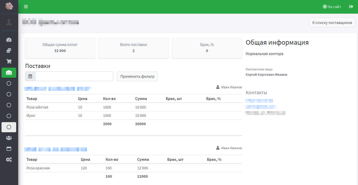Open the second delivery's blurred title link
358x185 pixels.
(56, 149)
